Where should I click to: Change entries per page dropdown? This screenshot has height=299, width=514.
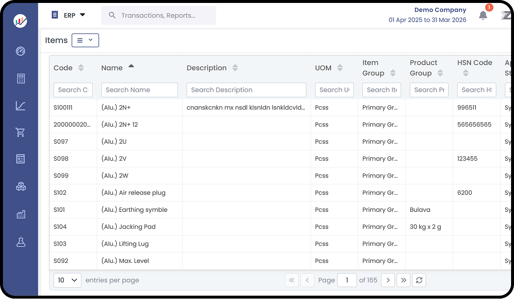coord(67,280)
